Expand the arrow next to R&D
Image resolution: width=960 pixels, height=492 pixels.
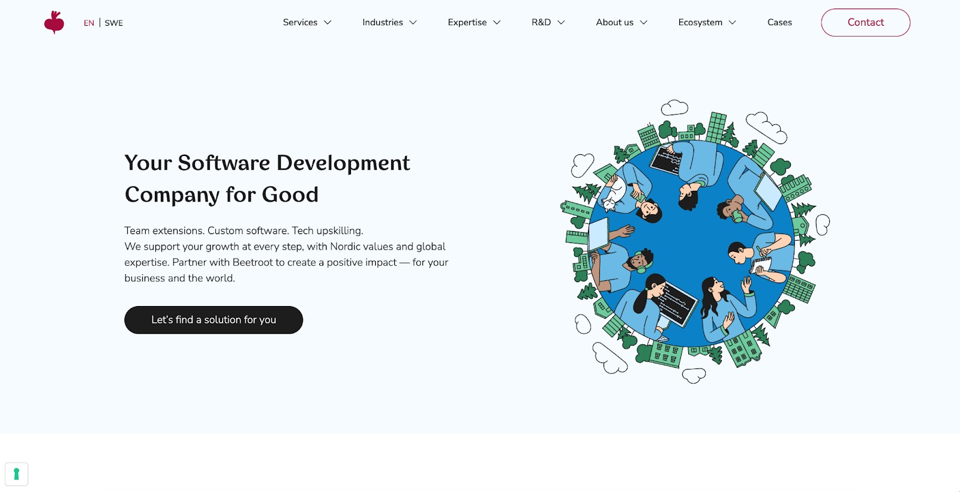561,23
